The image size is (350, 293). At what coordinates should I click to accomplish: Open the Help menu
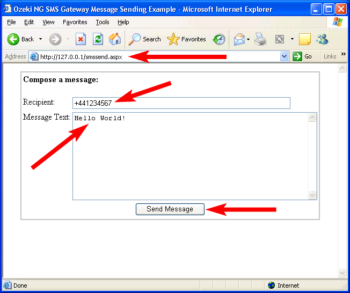[123, 22]
